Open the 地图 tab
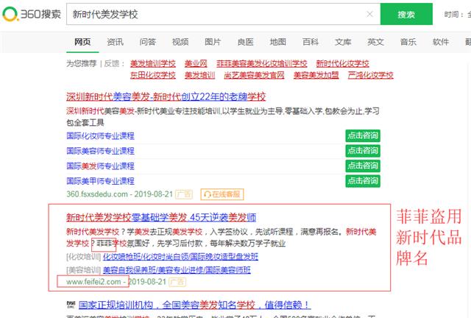Viewport: 471px width, 318px height. tap(278, 42)
